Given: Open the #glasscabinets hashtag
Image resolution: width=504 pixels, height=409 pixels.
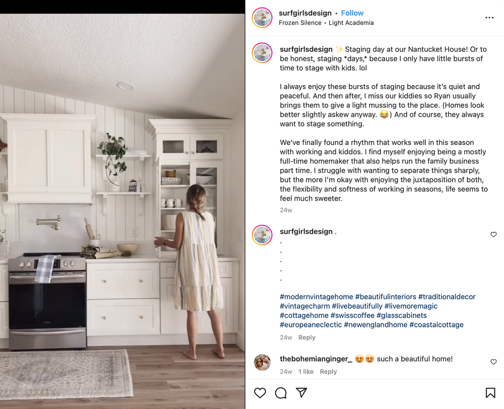Looking at the screenshot, I should [402, 315].
